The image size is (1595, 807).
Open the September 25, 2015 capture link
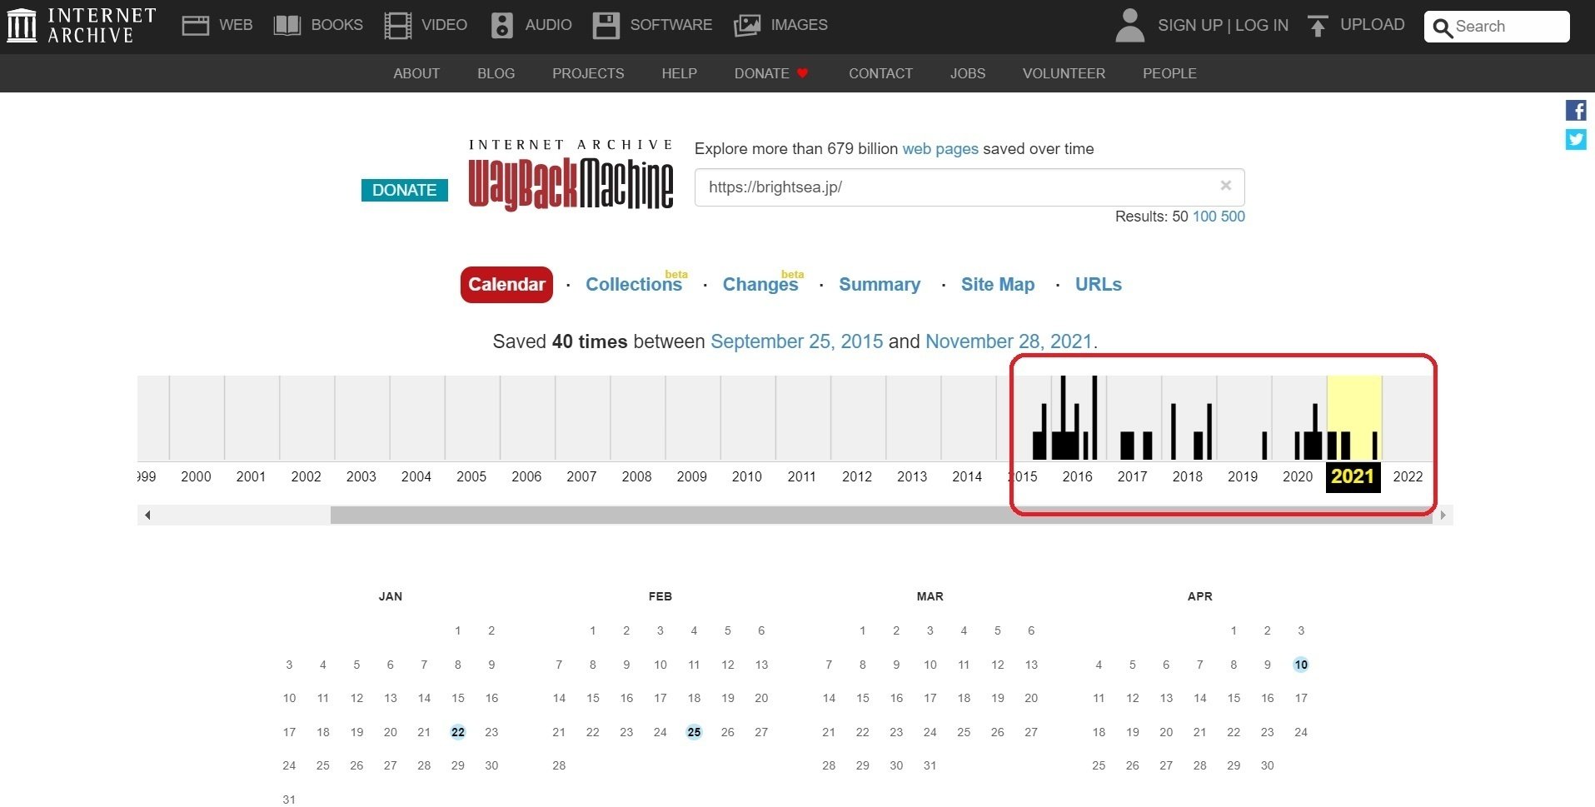[796, 341]
